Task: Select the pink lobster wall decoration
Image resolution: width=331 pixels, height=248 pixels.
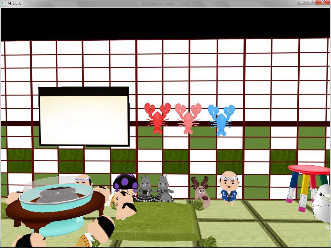Action: point(188,119)
